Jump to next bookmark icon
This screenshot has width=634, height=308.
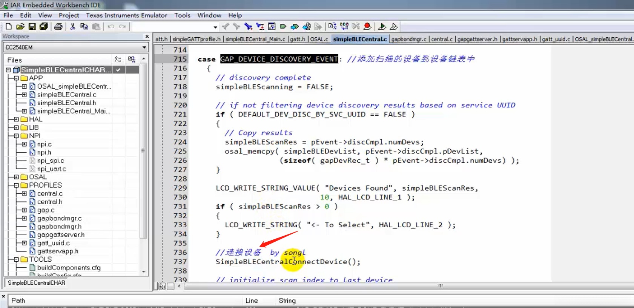click(295, 26)
